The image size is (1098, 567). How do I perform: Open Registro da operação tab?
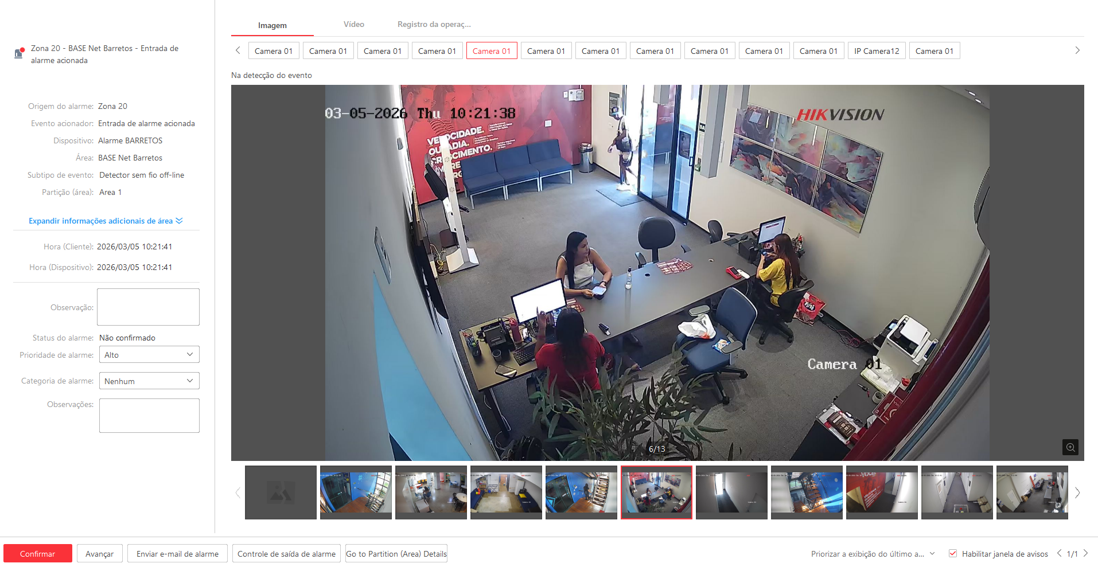(x=434, y=25)
